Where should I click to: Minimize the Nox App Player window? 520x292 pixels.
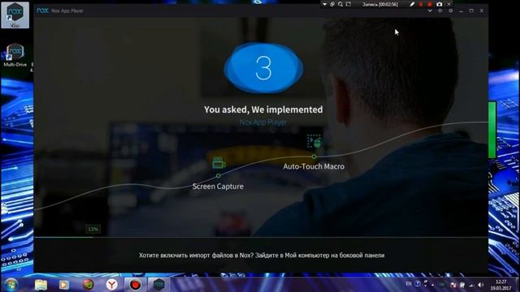coord(461,11)
